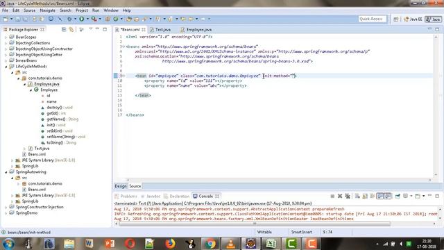
Task: Click the New Server toolbar icon
Action: pyautogui.click(x=108, y=19)
